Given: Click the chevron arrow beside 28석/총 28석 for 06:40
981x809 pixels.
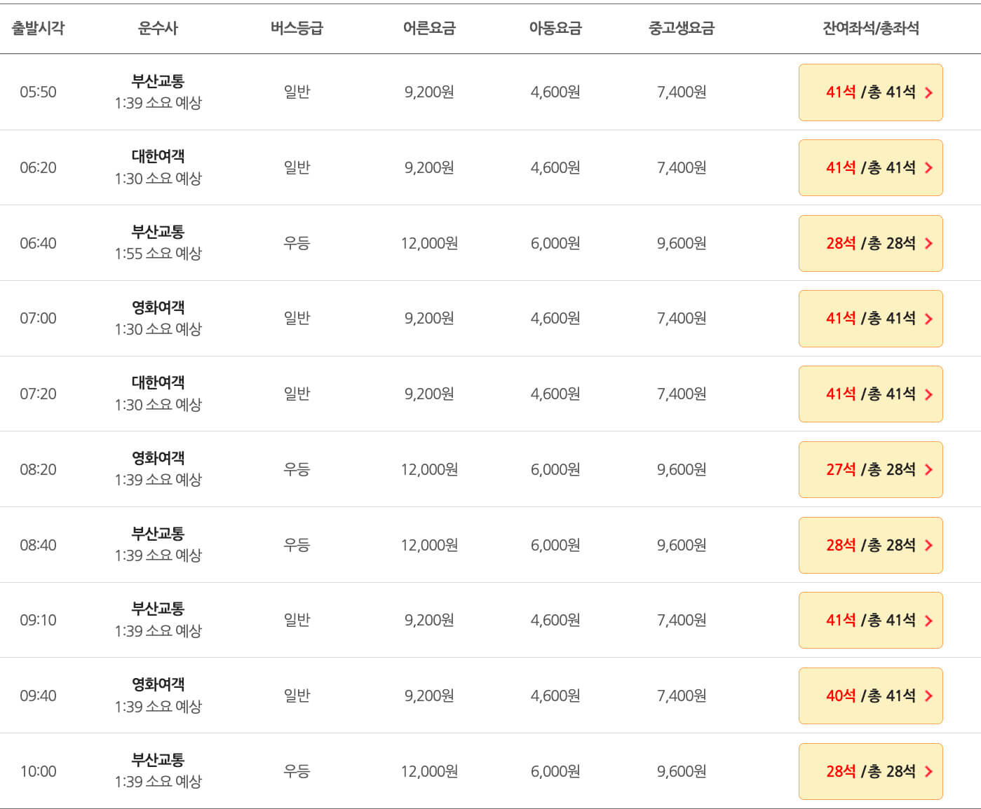Looking at the screenshot, I should click(930, 243).
